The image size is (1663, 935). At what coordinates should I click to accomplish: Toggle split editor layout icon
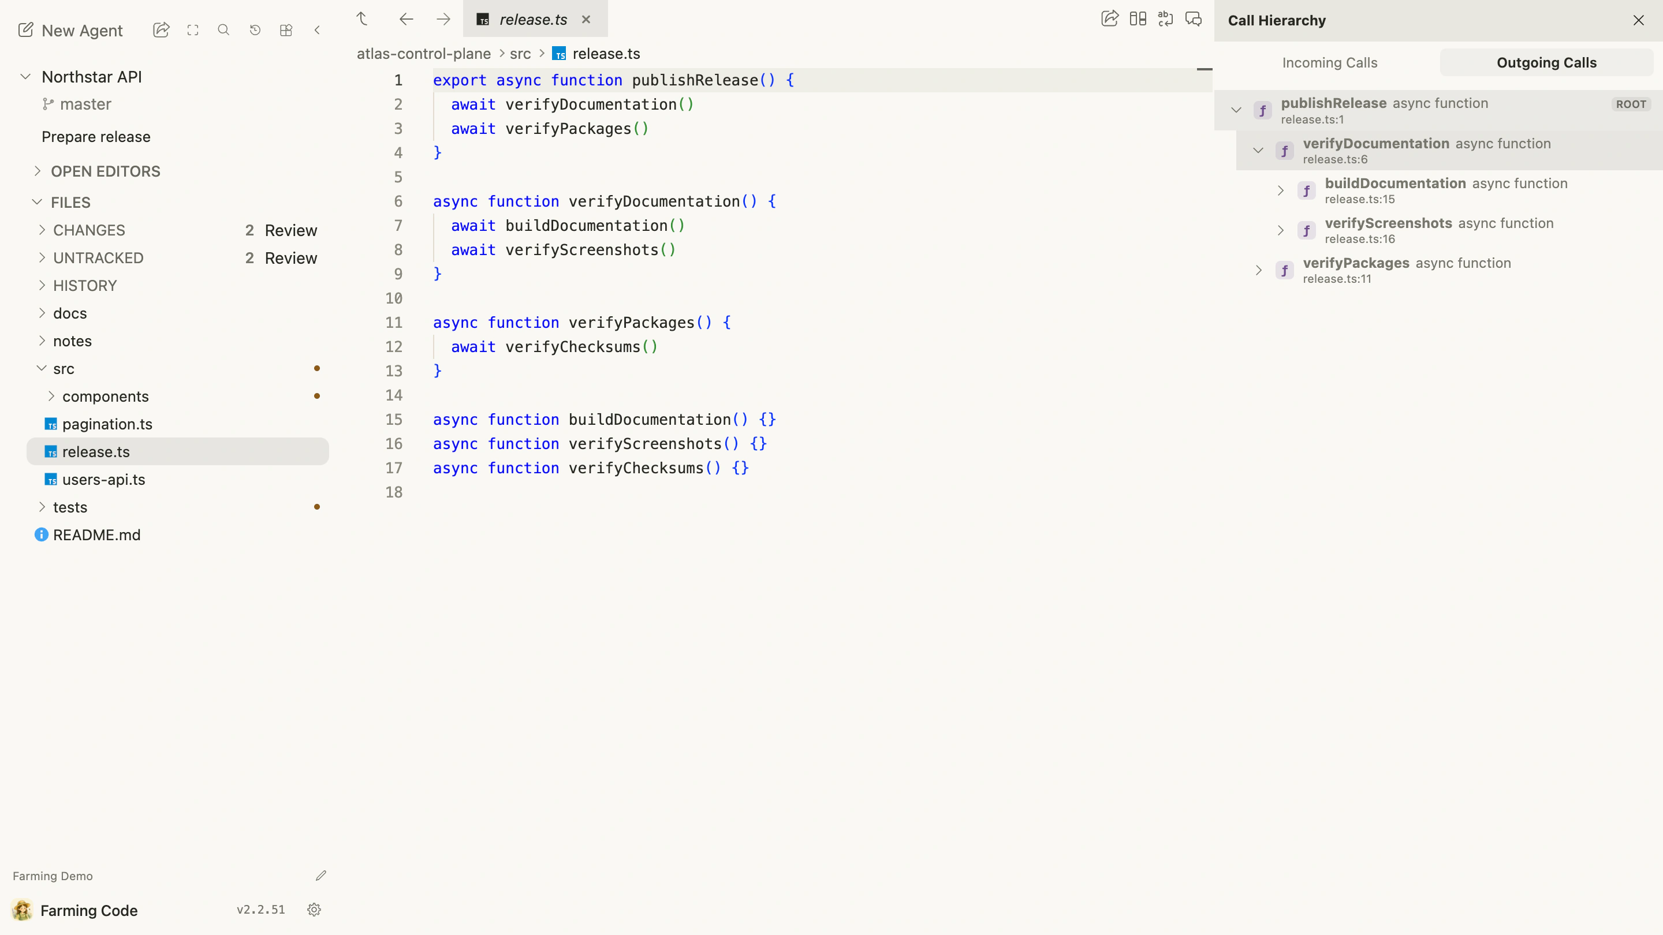(x=1138, y=18)
